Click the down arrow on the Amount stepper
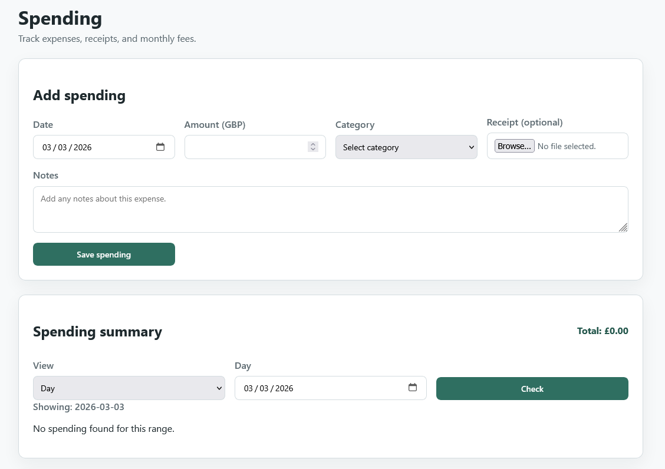665x469 pixels. click(x=312, y=150)
